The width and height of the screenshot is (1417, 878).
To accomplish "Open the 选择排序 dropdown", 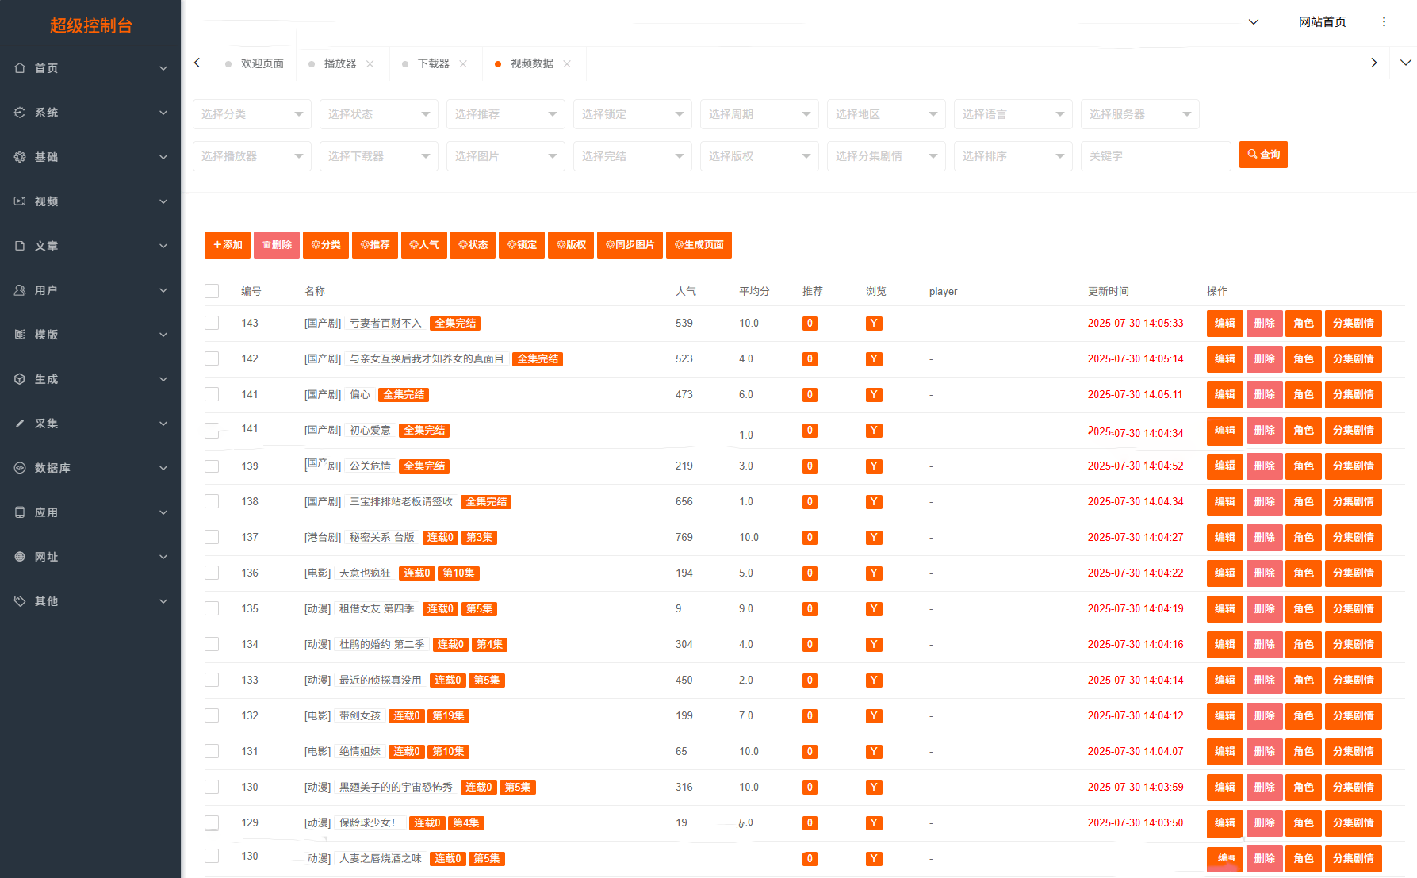I will (x=1013, y=156).
